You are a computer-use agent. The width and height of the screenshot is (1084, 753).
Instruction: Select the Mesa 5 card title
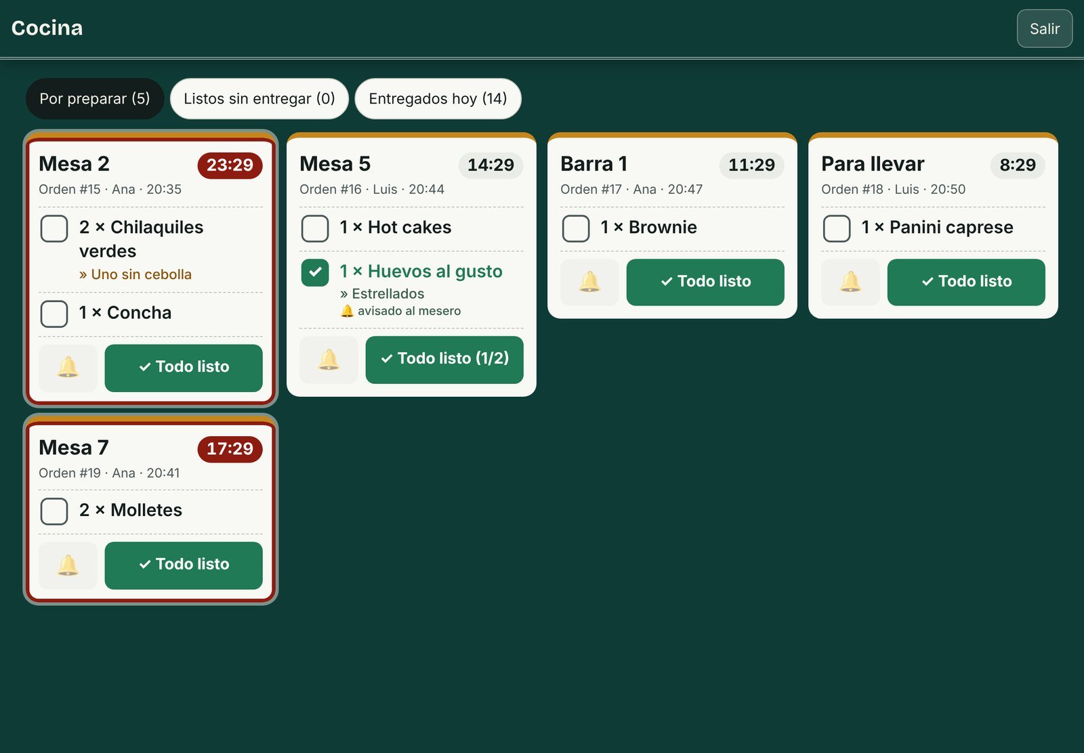tap(335, 164)
